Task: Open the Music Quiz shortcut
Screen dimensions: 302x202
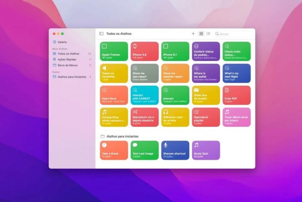Action: click(206, 150)
